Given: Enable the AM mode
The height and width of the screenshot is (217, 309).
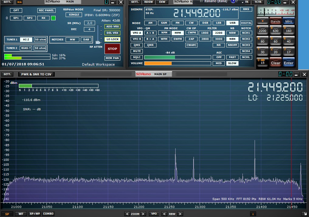Looking at the screenshot, I should point(150,23).
